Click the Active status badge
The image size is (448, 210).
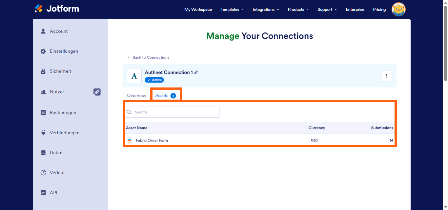coord(154,80)
